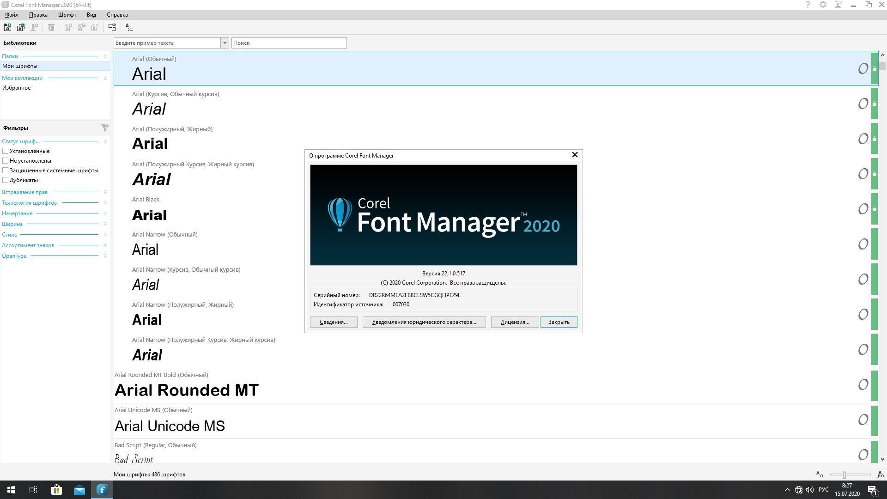Click the large A increase preview size icon

coord(881,475)
